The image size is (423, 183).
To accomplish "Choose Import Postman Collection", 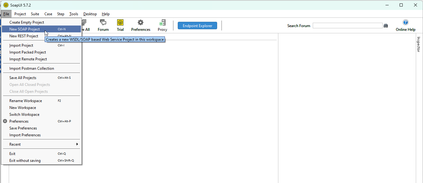I will point(41,68).
